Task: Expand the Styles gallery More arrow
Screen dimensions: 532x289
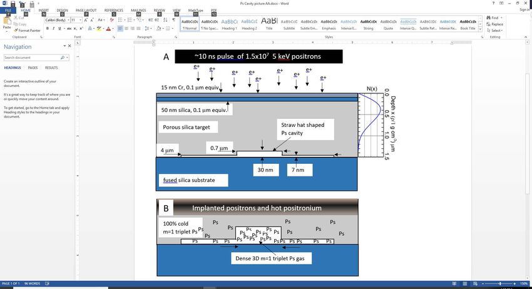Action: 480,30
